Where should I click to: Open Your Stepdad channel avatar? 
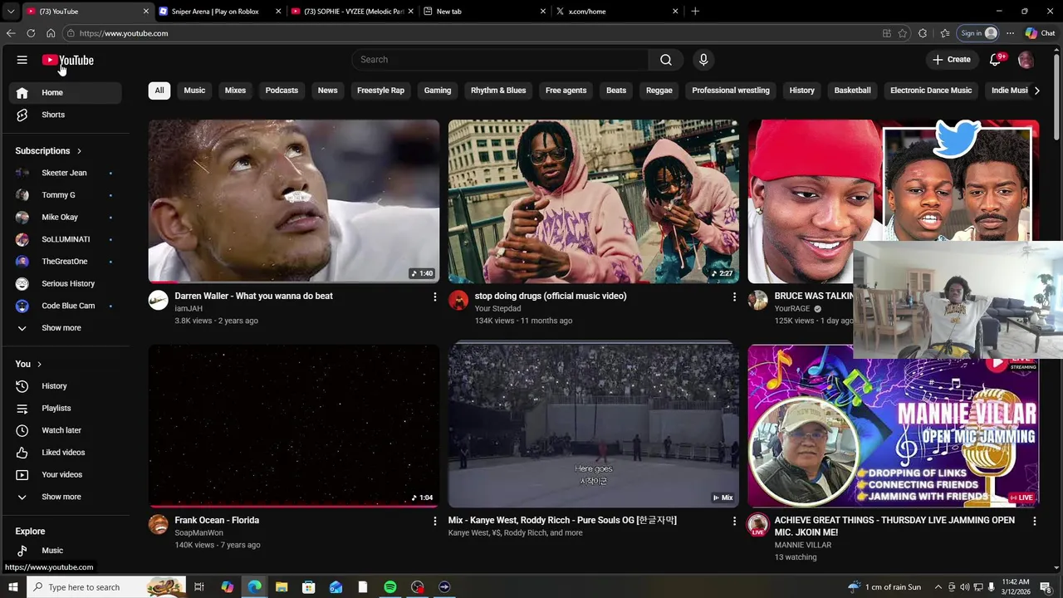(458, 301)
